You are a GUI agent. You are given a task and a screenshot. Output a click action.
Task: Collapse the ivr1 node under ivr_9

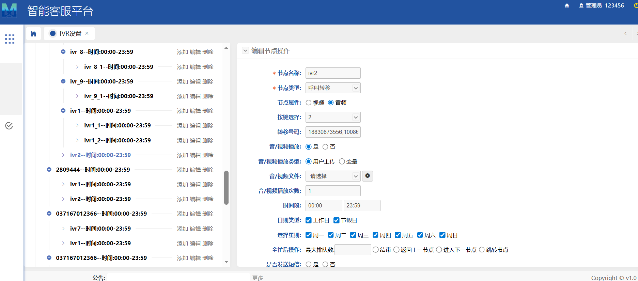pos(63,111)
